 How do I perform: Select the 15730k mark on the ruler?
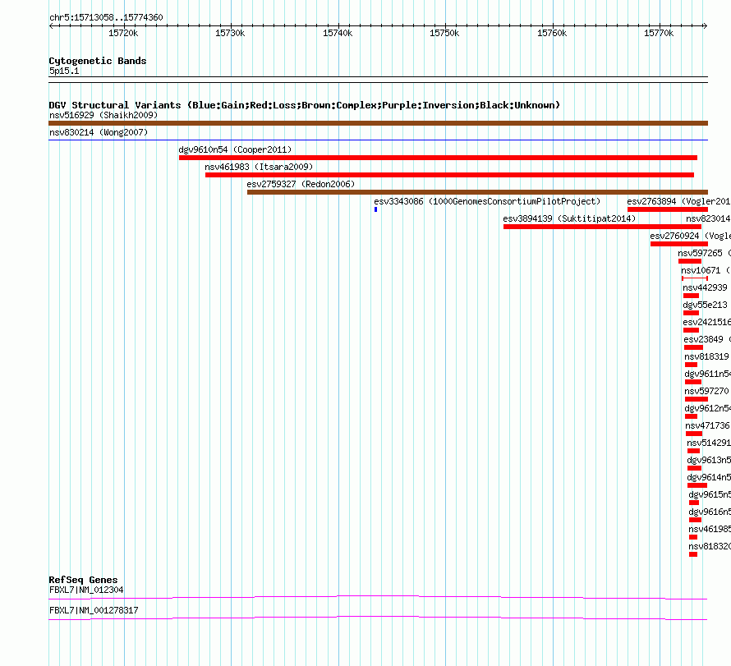tap(230, 33)
